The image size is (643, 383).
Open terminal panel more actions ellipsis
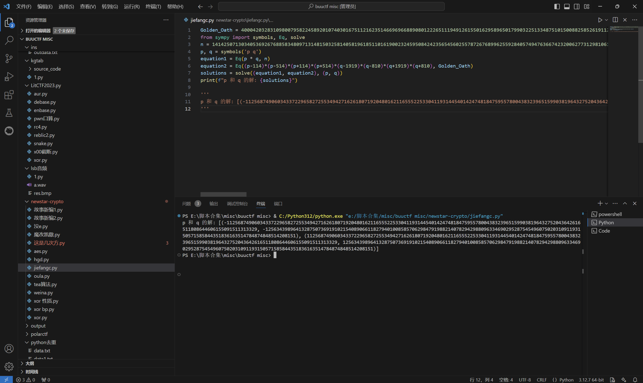click(x=615, y=203)
